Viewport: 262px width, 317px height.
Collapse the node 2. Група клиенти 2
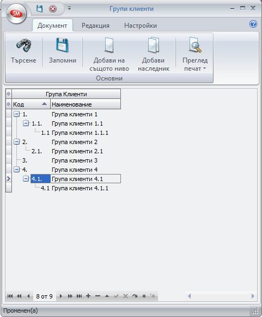point(17,142)
